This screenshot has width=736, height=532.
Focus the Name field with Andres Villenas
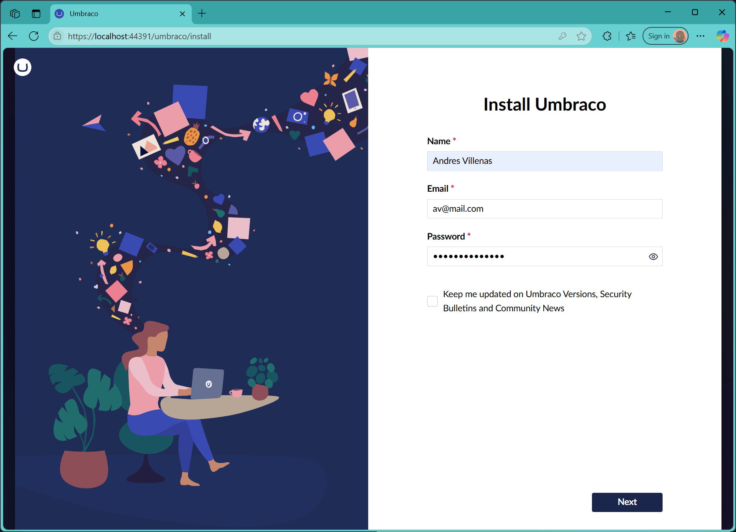click(x=544, y=161)
